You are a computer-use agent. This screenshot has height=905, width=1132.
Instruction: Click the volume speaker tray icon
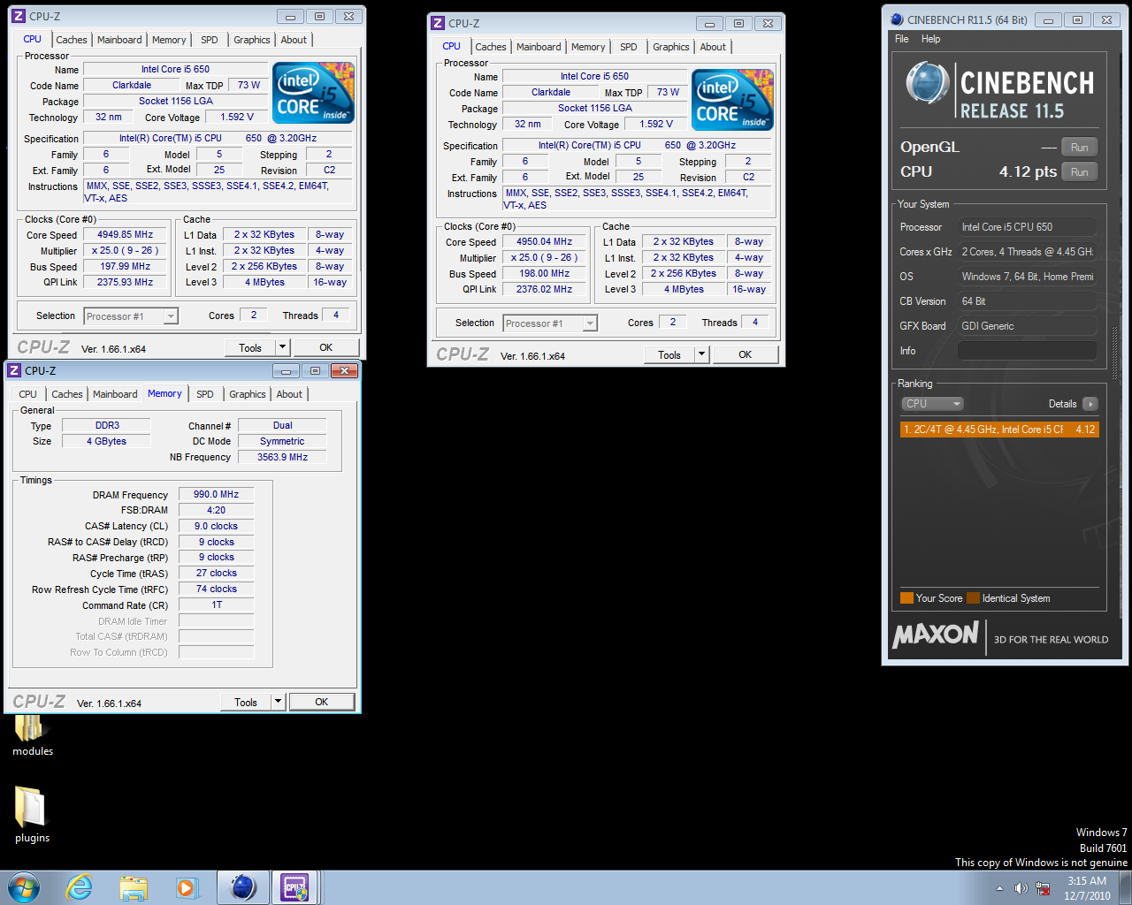(x=1021, y=888)
